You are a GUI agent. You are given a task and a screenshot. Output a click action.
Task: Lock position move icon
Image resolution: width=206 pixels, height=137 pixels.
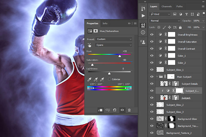pyautogui.click(x=169, y=27)
